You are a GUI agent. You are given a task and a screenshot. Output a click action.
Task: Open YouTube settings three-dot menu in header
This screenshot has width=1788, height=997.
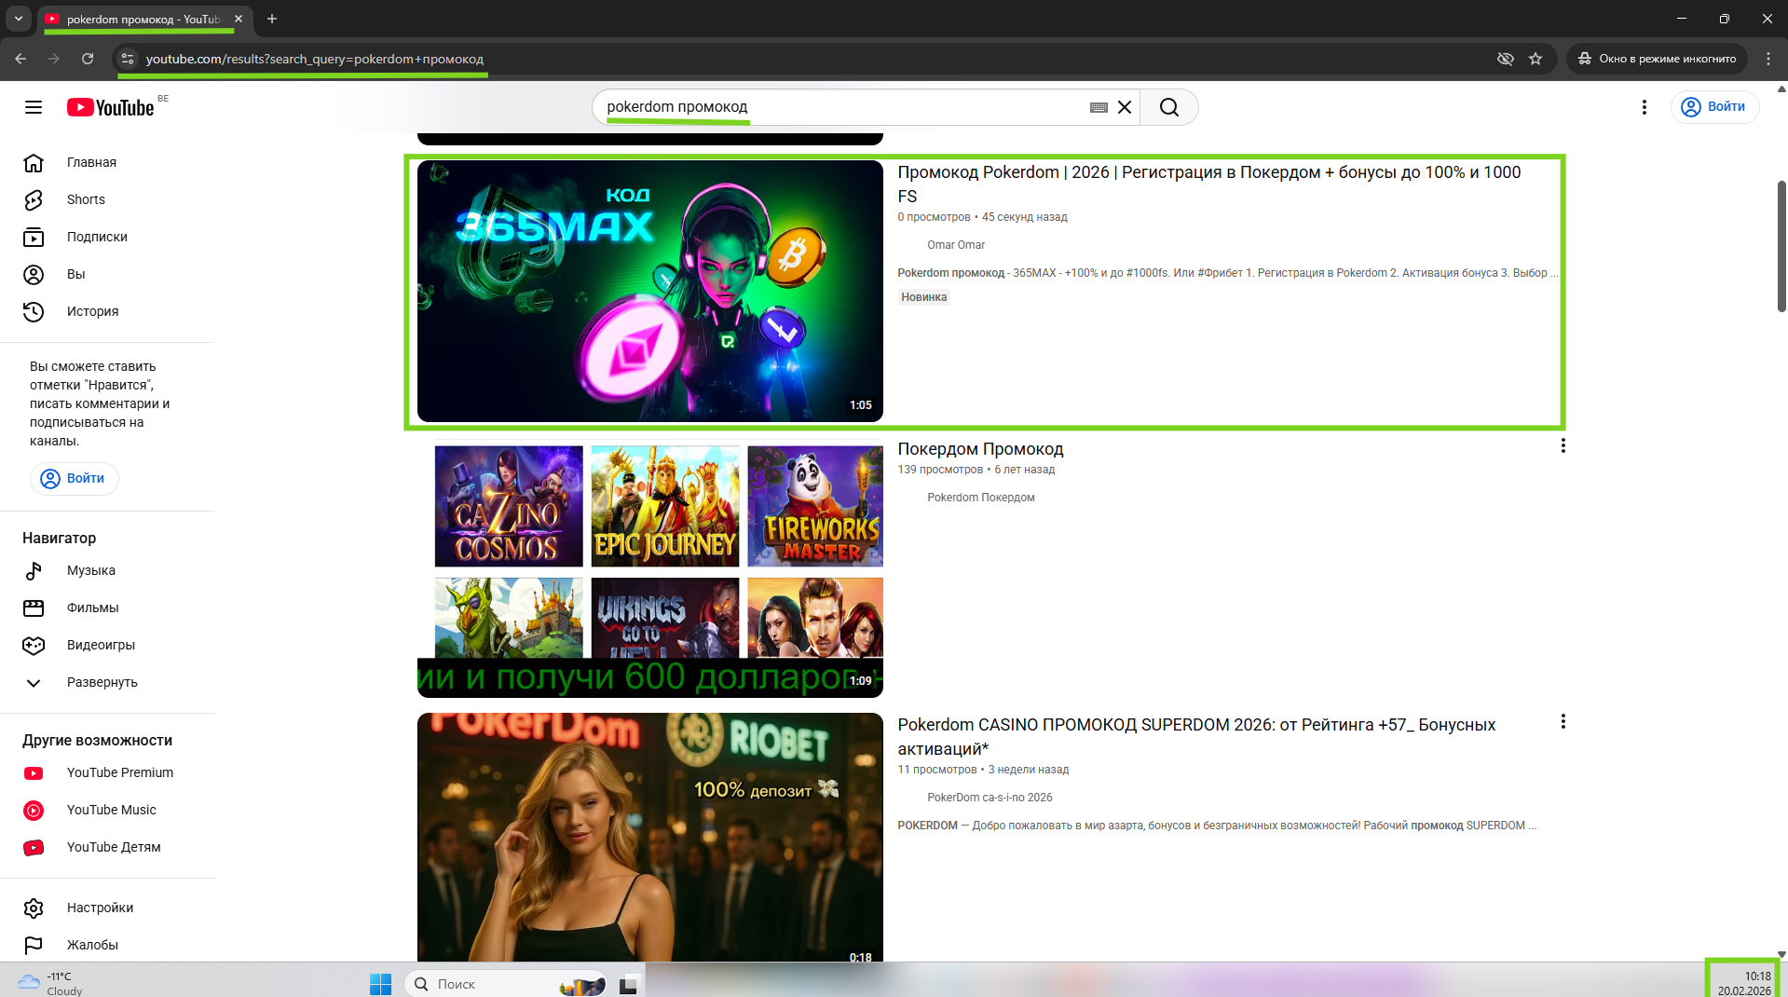[1644, 107]
